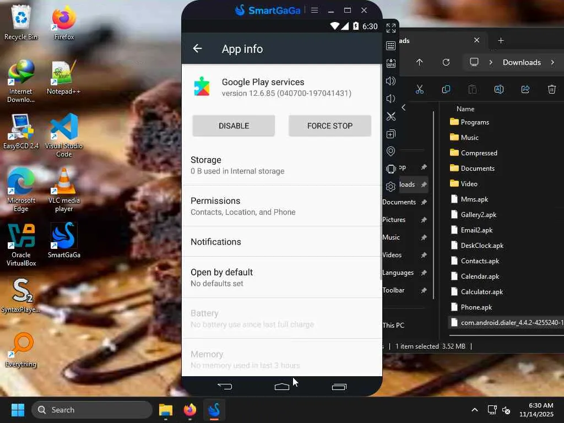Open the 'Open by default' settings
Image resolution: width=564 pixels, height=423 pixels.
(x=281, y=278)
